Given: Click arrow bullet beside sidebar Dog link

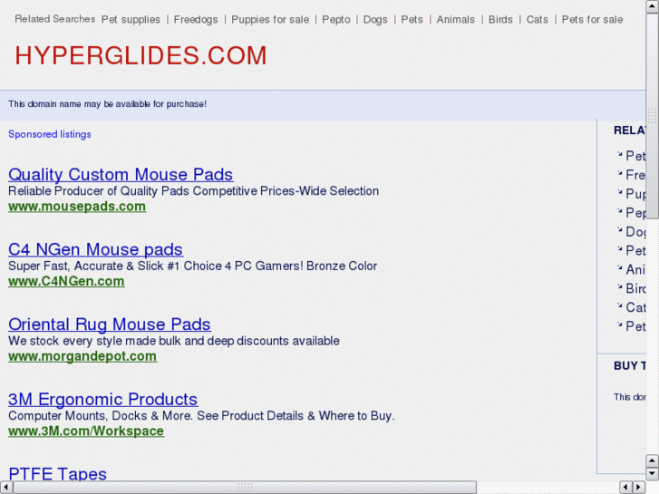Looking at the screenshot, I should 619,229.
